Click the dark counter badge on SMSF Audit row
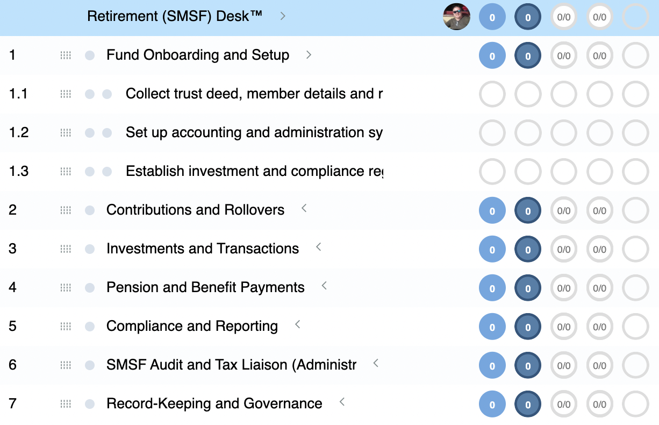Screen dimensions: 659x425 pyautogui.click(x=527, y=365)
